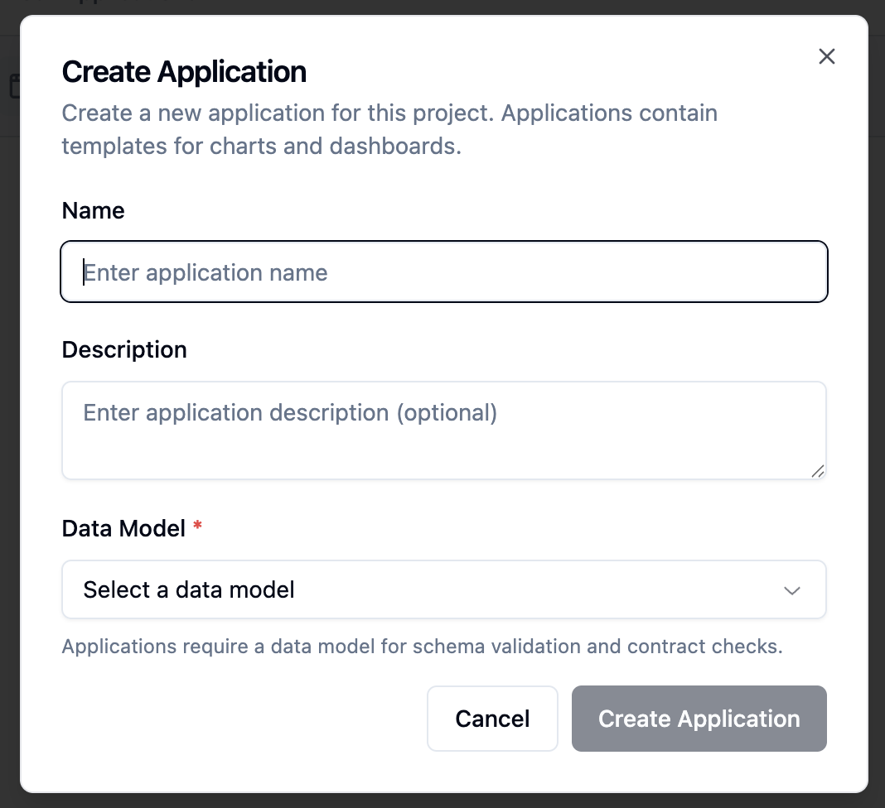Click the required asterisk next to Data Model

click(x=197, y=527)
